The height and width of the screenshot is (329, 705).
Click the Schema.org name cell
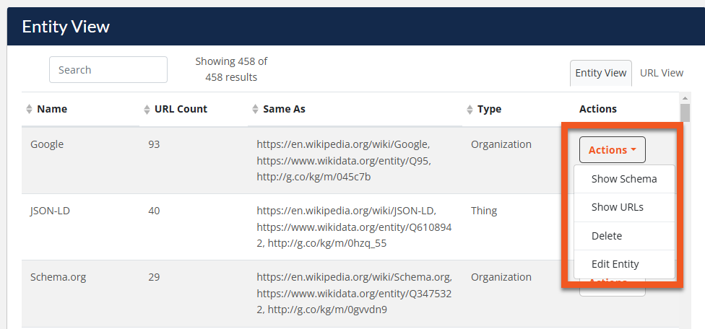click(x=58, y=277)
